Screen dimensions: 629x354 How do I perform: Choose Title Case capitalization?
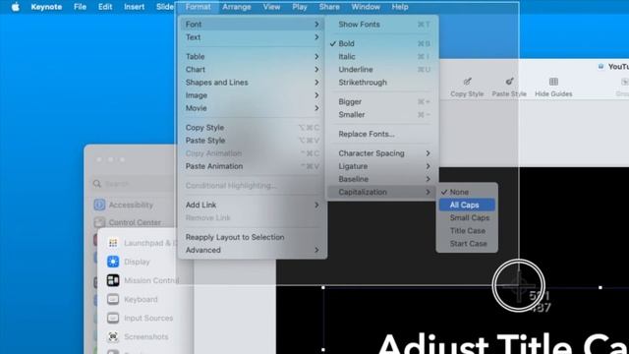[x=467, y=230]
